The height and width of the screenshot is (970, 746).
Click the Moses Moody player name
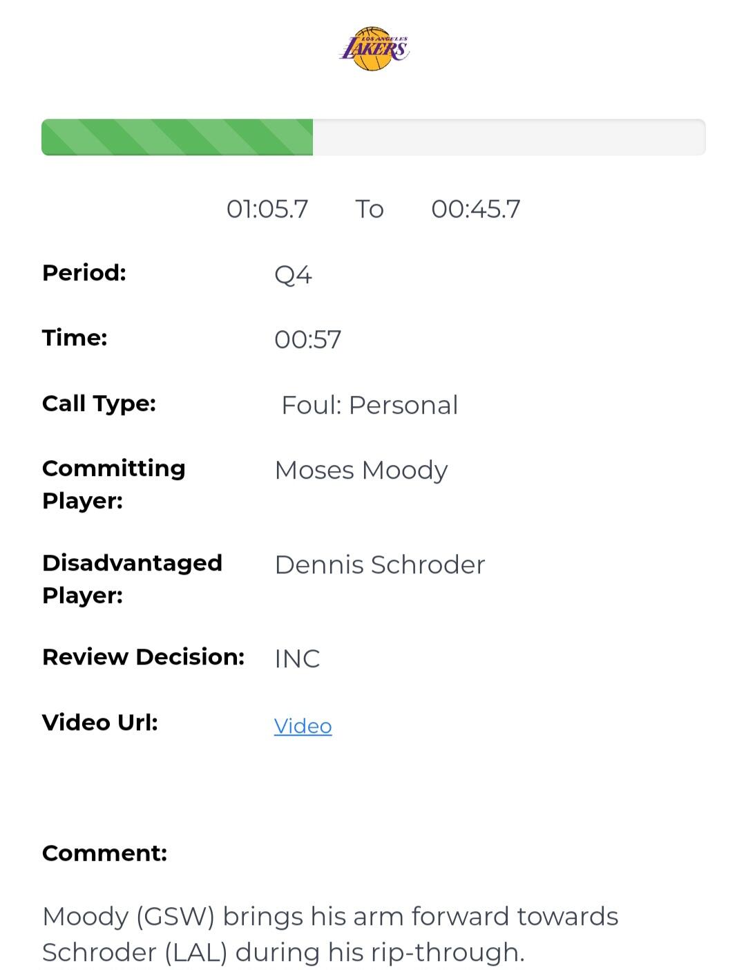361,470
